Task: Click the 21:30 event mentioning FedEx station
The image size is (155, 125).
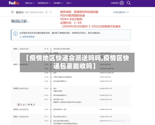Action: coord(63,77)
